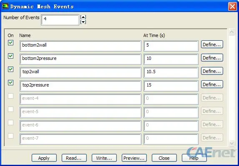Image resolution: width=239 pixels, height=166 pixels.
Task: Decrease Number of Events with down arrow
Action: pos(83,22)
